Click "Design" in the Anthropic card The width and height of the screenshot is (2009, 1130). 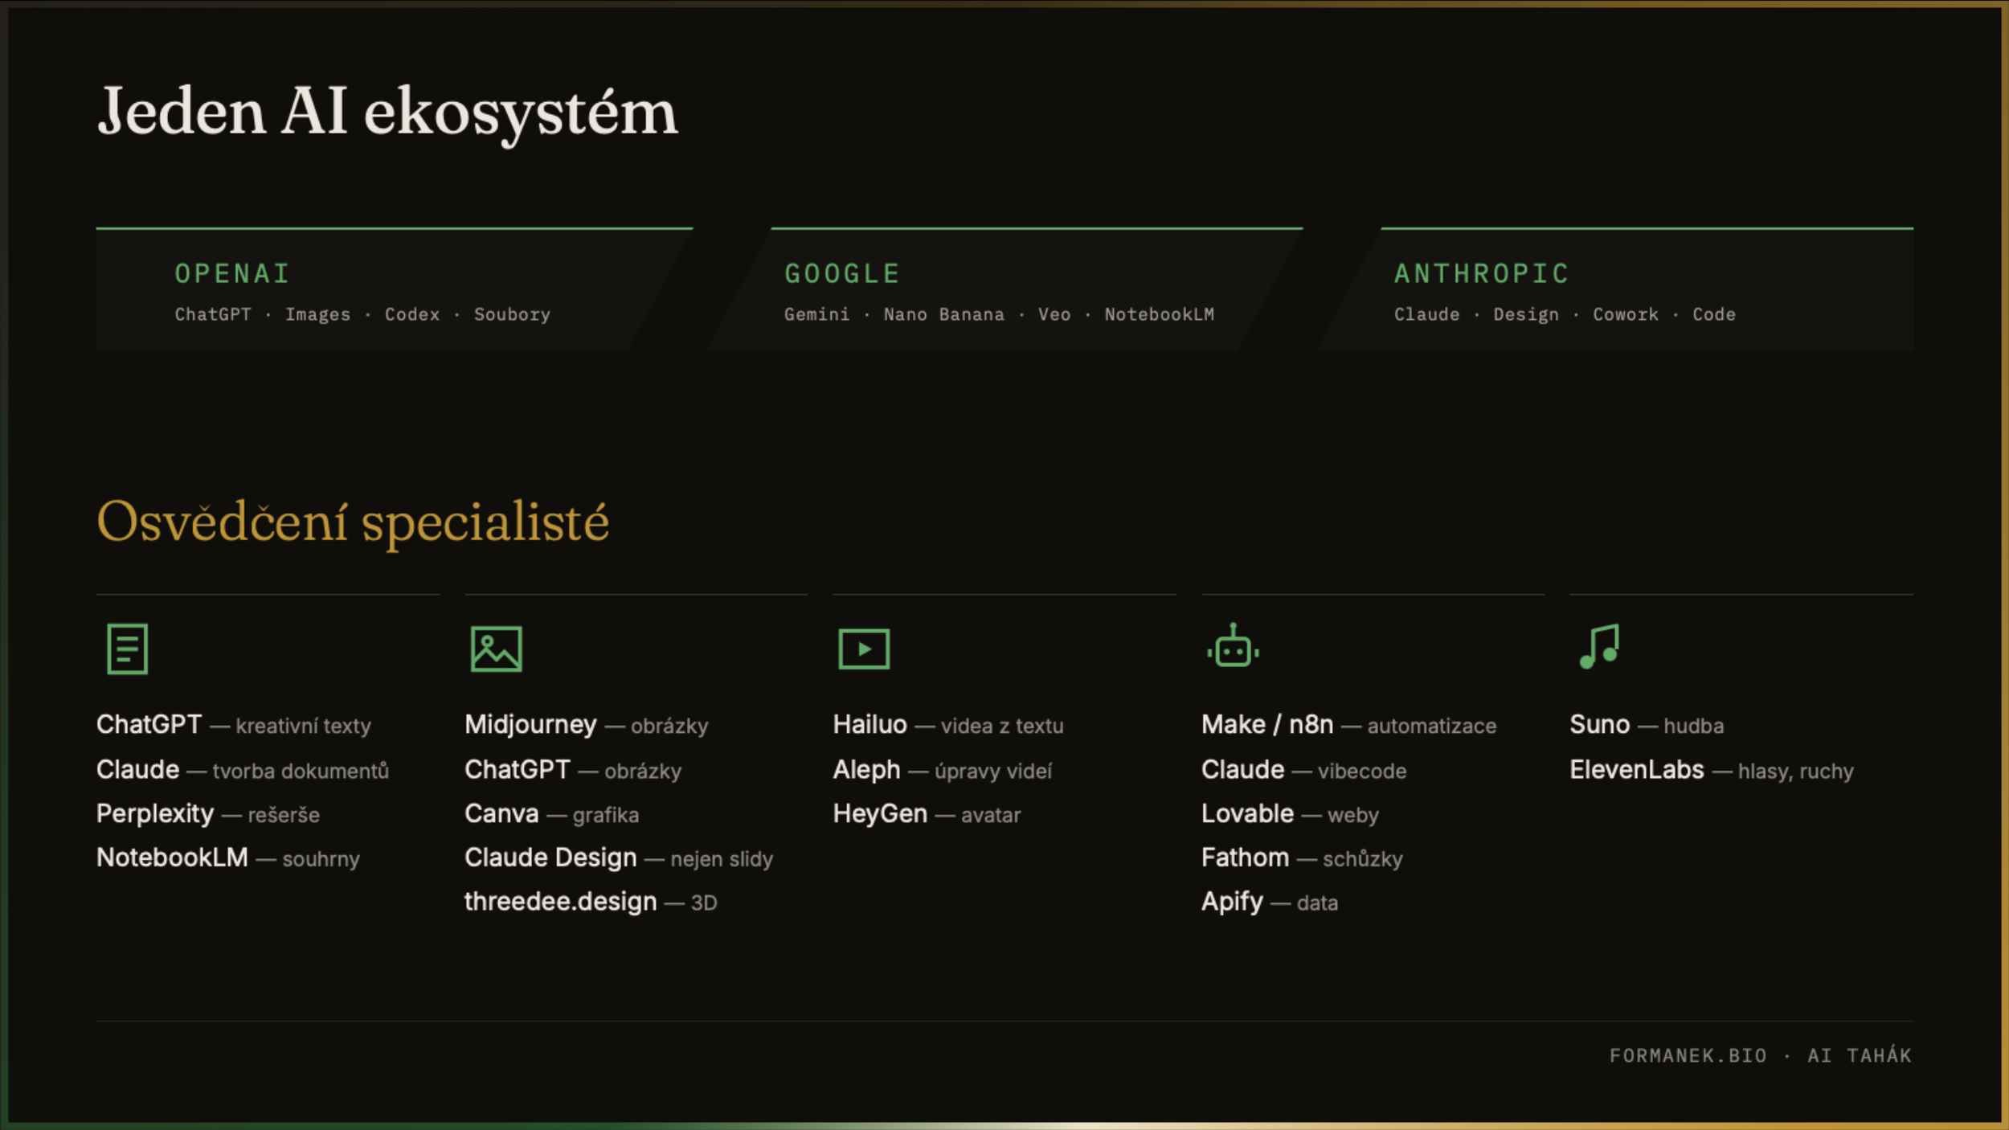tap(1526, 314)
